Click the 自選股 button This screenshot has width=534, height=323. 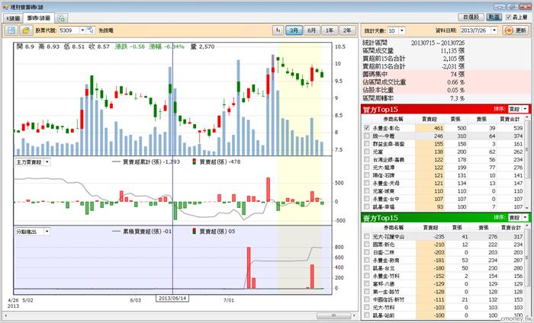point(471,17)
